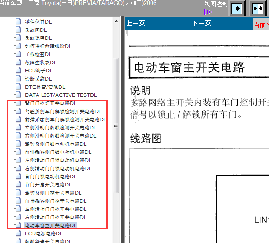Click the 说明 section heading

tap(140, 91)
